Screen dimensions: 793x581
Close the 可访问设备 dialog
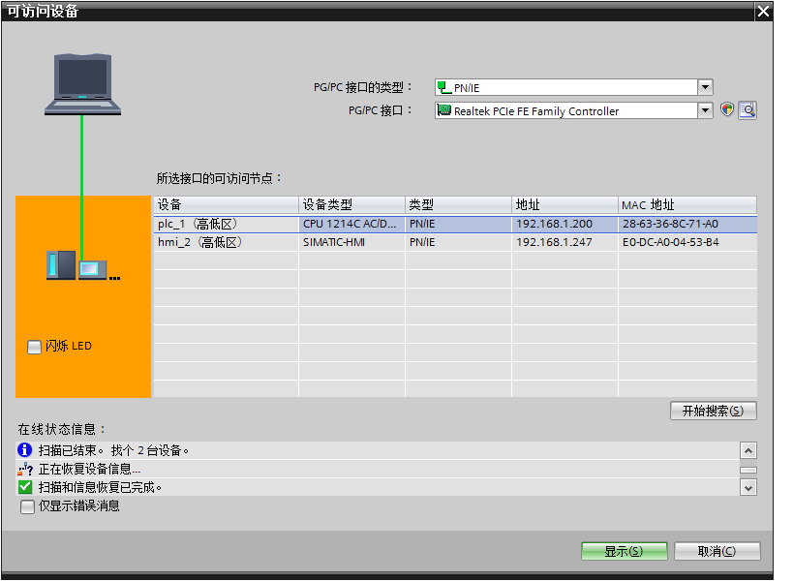763,11
